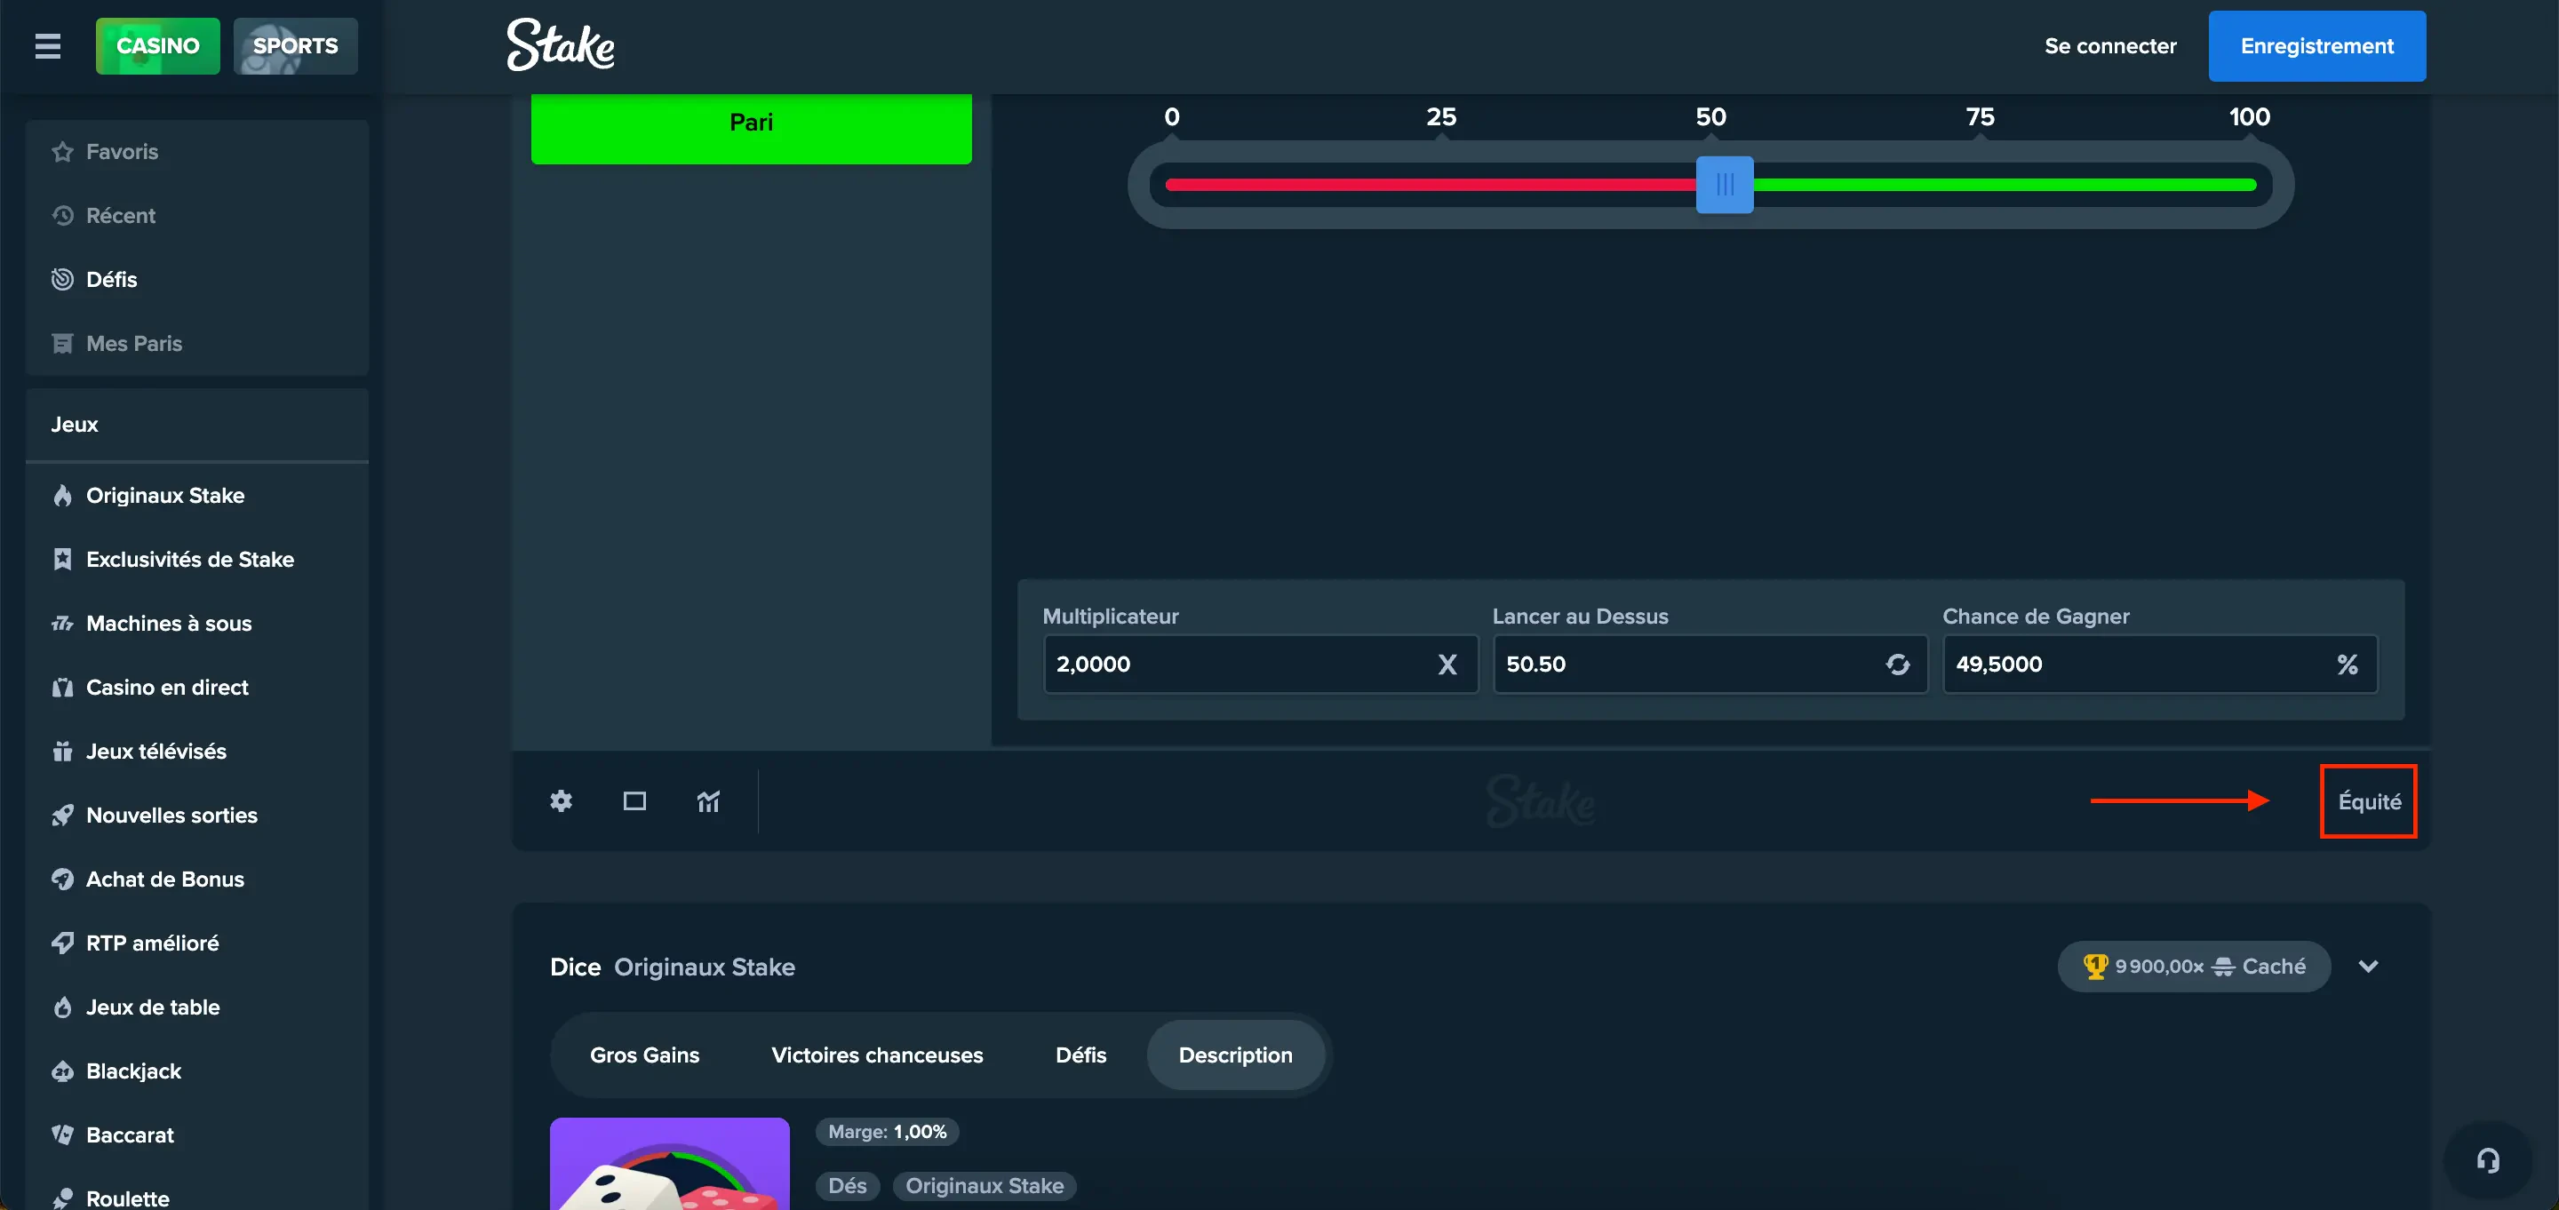This screenshot has height=1210, width=2559.
Task: Open Machines à sous category
Action: (196, 624)
